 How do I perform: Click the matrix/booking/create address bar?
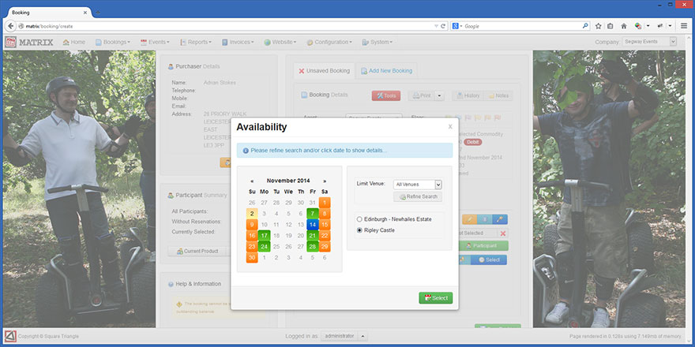(226, 26)
